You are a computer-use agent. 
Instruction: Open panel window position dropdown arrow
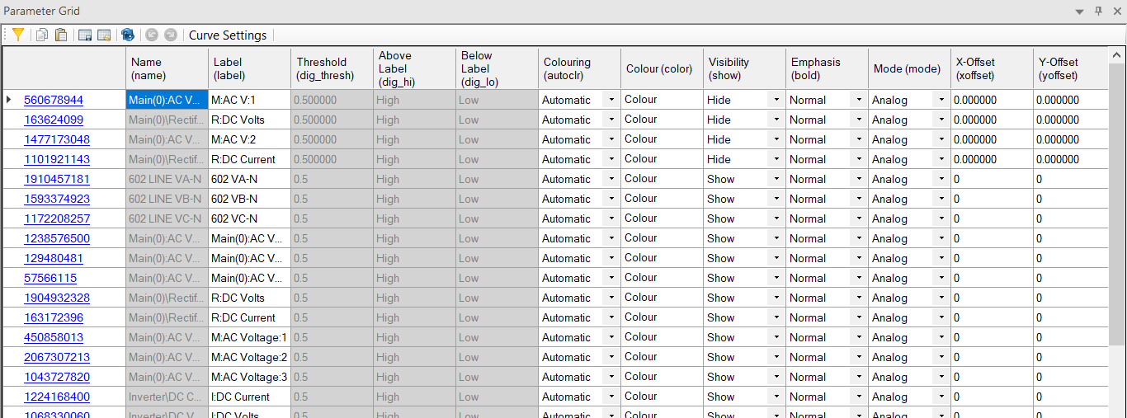[x=1080, y=12]
